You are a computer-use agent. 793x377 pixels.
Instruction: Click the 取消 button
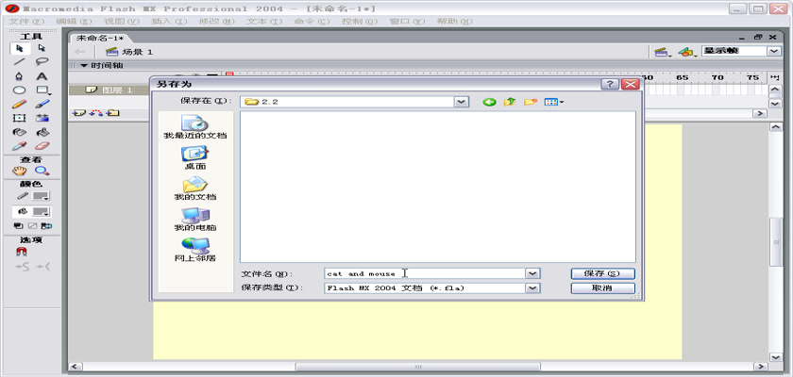pyautogui.click(x=603, y=288)
